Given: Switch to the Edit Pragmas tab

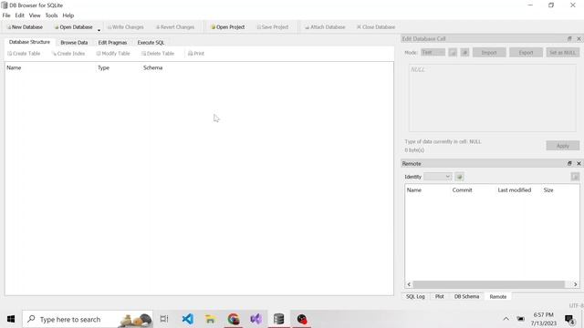Looking at the screenshot, I should tap(112, 43).
